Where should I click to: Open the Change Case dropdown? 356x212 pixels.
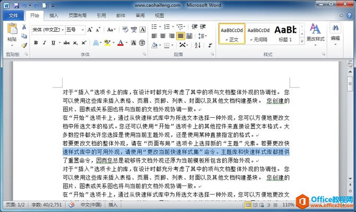click(111, 30)
